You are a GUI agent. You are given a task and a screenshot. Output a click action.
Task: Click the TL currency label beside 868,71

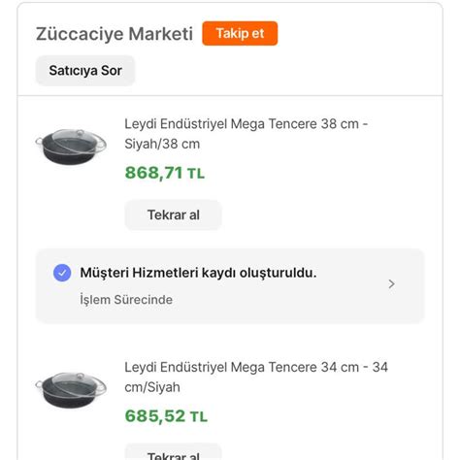[196, 174]
